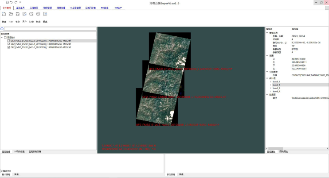The height and width of the screenshot is (178, 329).
Task: Select layer name GF2_PMS2_E120.9_N23.1 ...16262-MSS2.tif
Action: (x=41, y=44)
